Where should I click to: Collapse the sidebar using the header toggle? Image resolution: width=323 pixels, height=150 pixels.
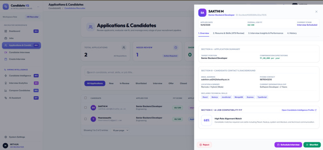[x=38, y=7]
